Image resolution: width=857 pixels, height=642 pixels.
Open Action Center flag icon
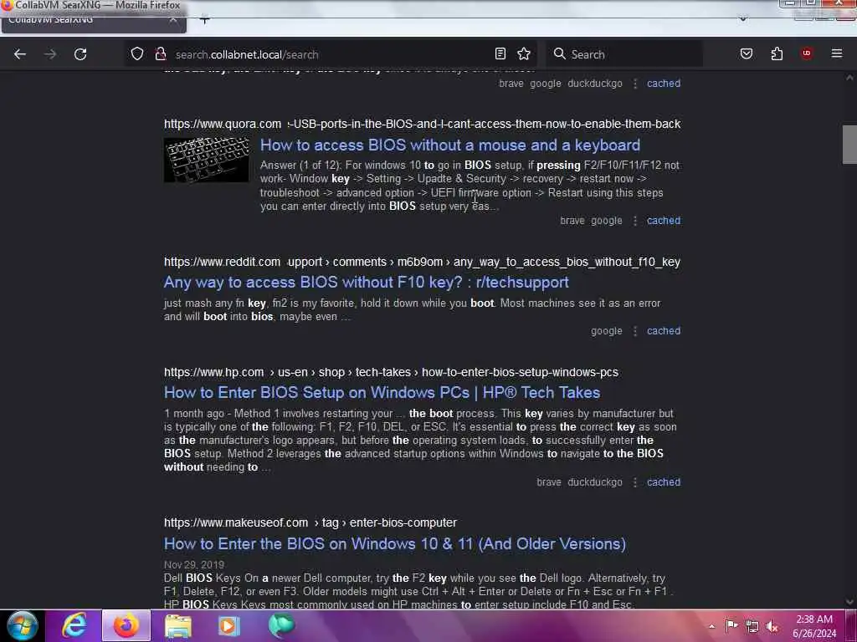(x=731, y=625)
